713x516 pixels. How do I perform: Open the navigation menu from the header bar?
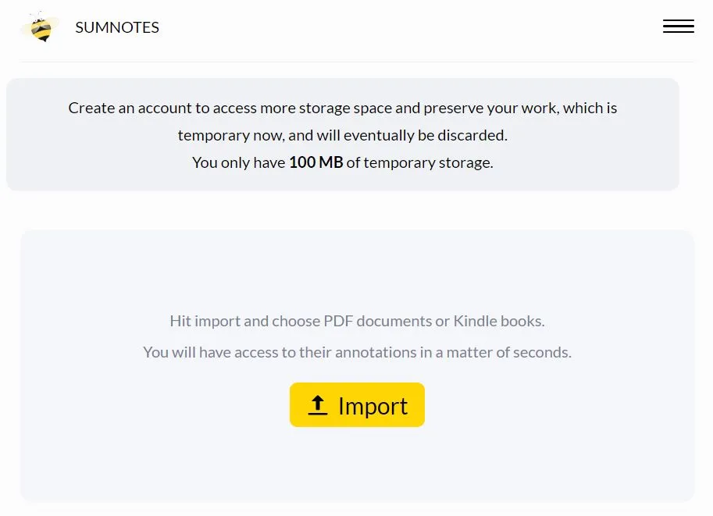coord(677,26)
